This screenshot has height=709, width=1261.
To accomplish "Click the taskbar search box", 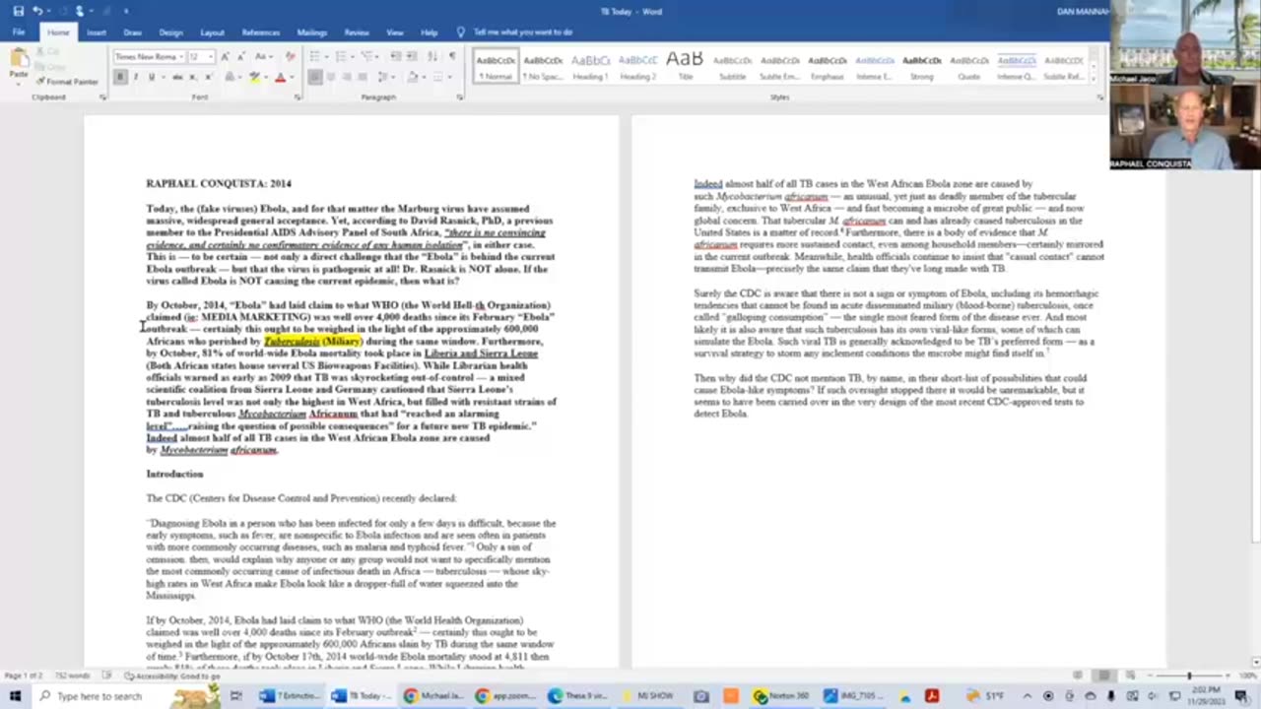I will (125, 696).
